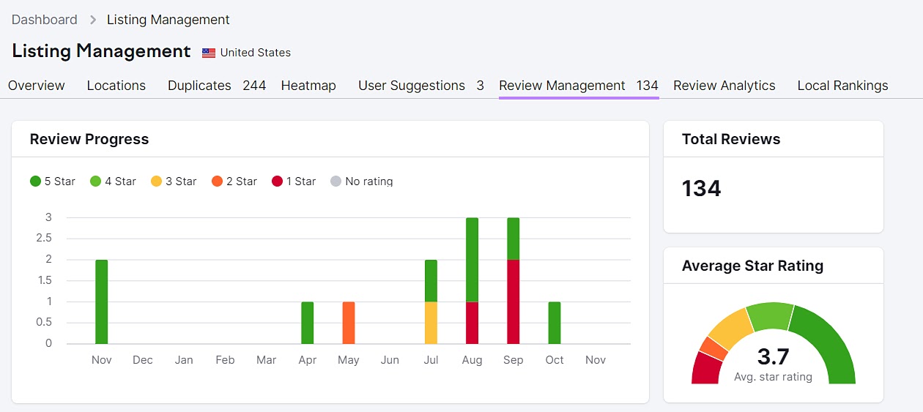Click the May orange 2-star bar

(349, 323)
